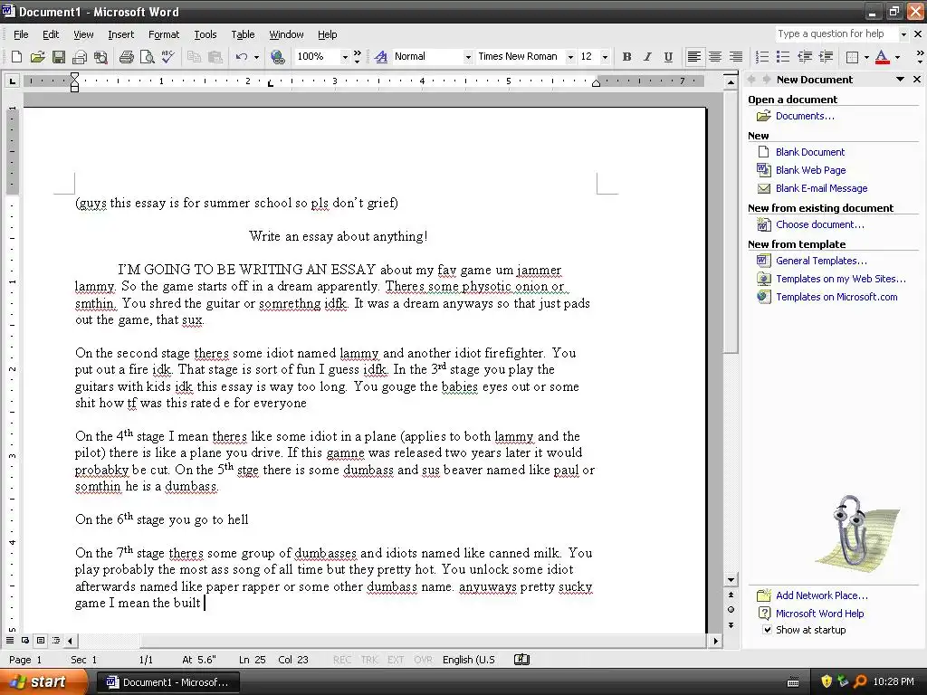The height and width of the screenshot is (695, 927).
Task: Toggle EXT extend selection in status bar
Action: tap(396, 660)
